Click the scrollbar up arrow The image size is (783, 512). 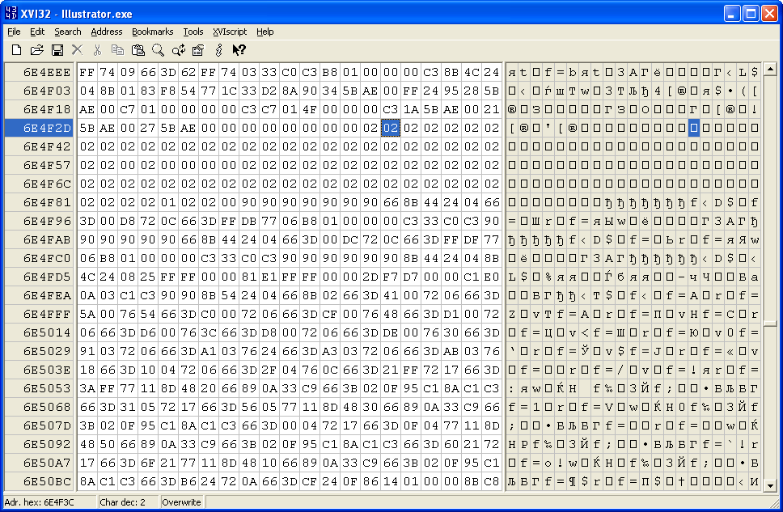[x=771, y=69]
